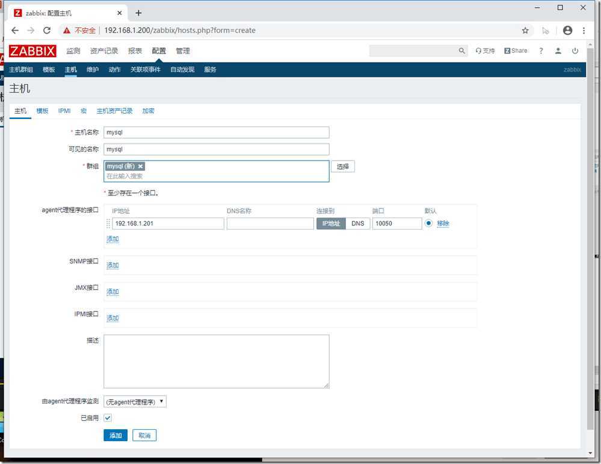Click the ZABBIX logo
Screen dimensions: 601x464
(32, 51)
